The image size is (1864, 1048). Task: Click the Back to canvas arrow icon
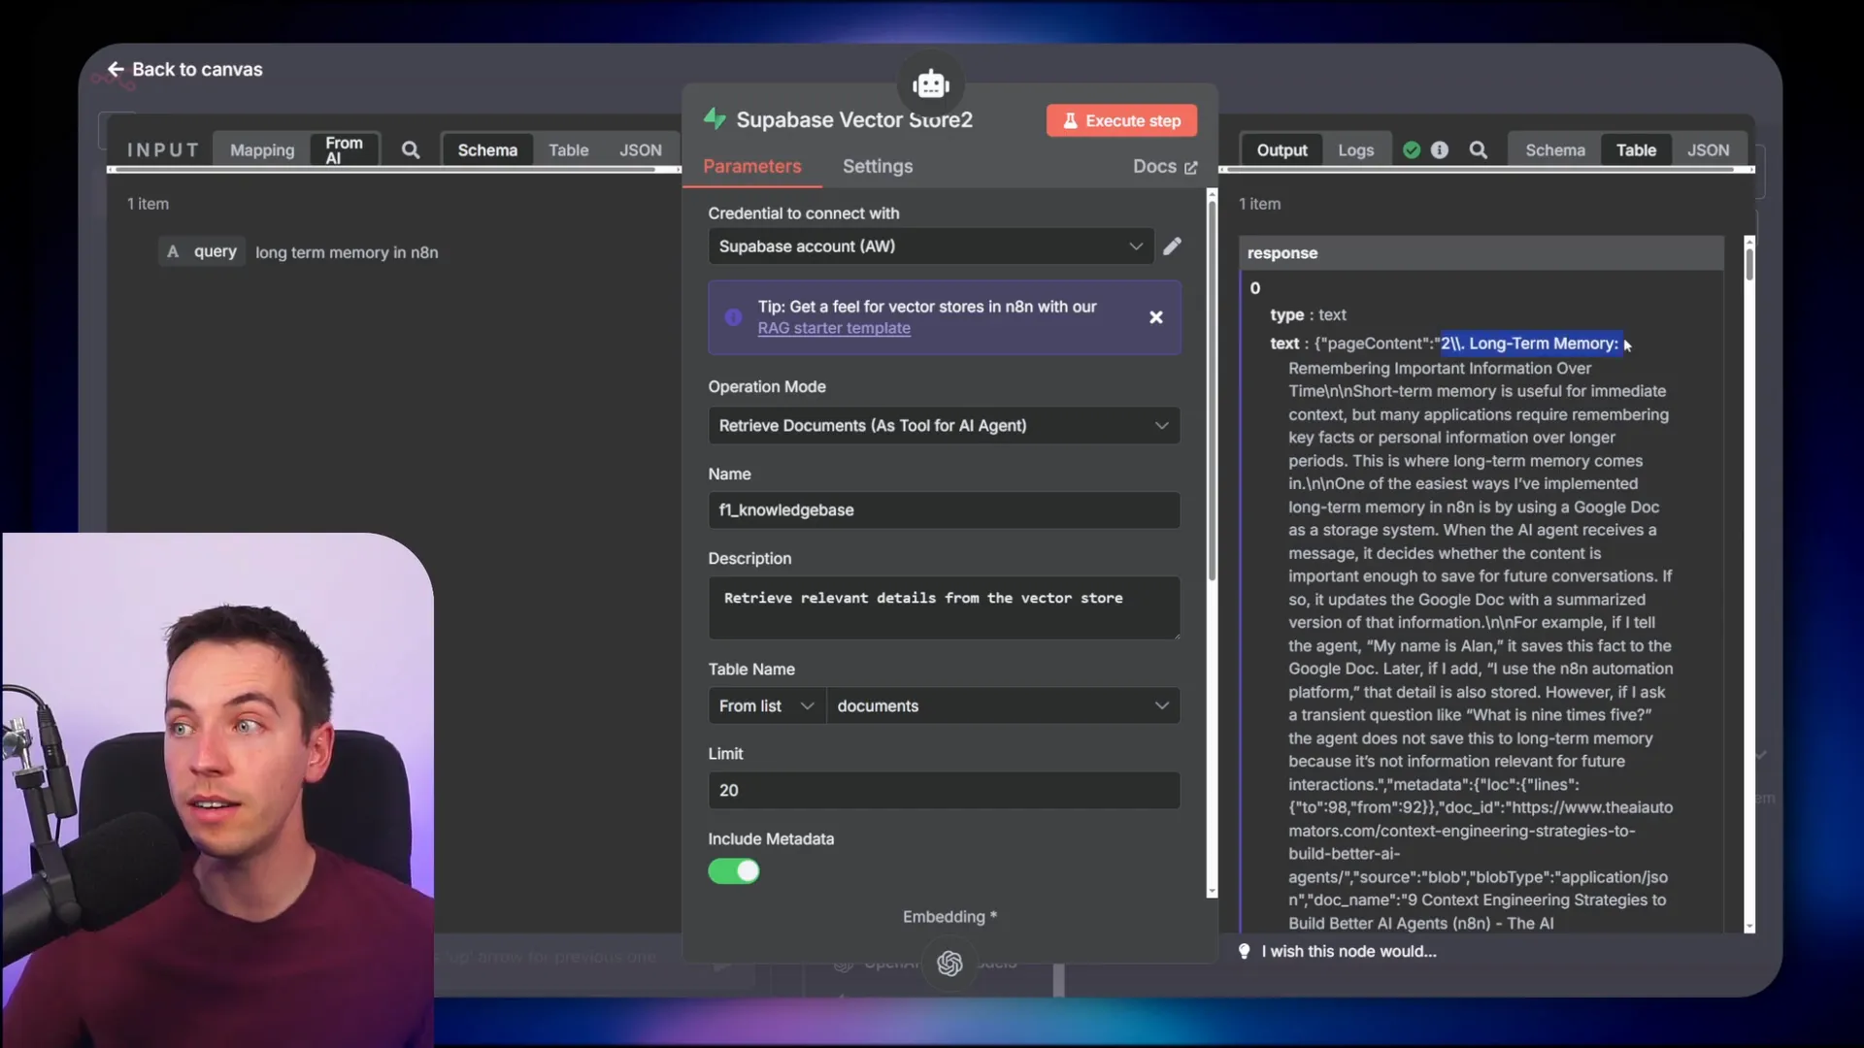(116, 69)
